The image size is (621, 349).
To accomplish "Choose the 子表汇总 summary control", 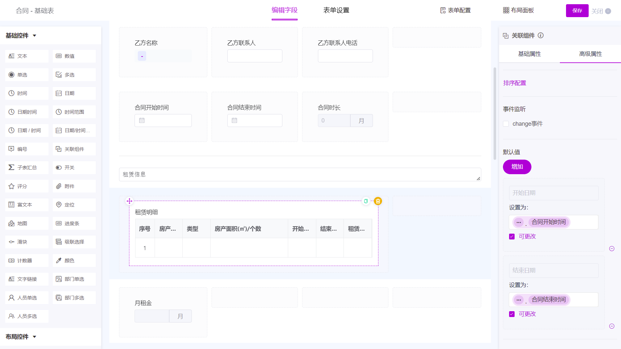I will (x=27, y=167).
